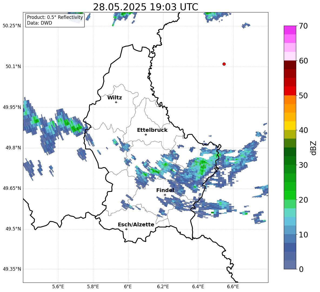This screenshot has height=292, width=320.
Task: Click the 6.4°E longitude label
Action: [198, 287]
